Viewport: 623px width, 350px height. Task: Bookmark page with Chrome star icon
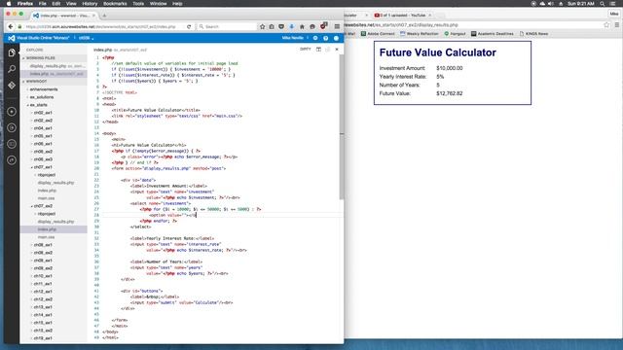point(606,25)
